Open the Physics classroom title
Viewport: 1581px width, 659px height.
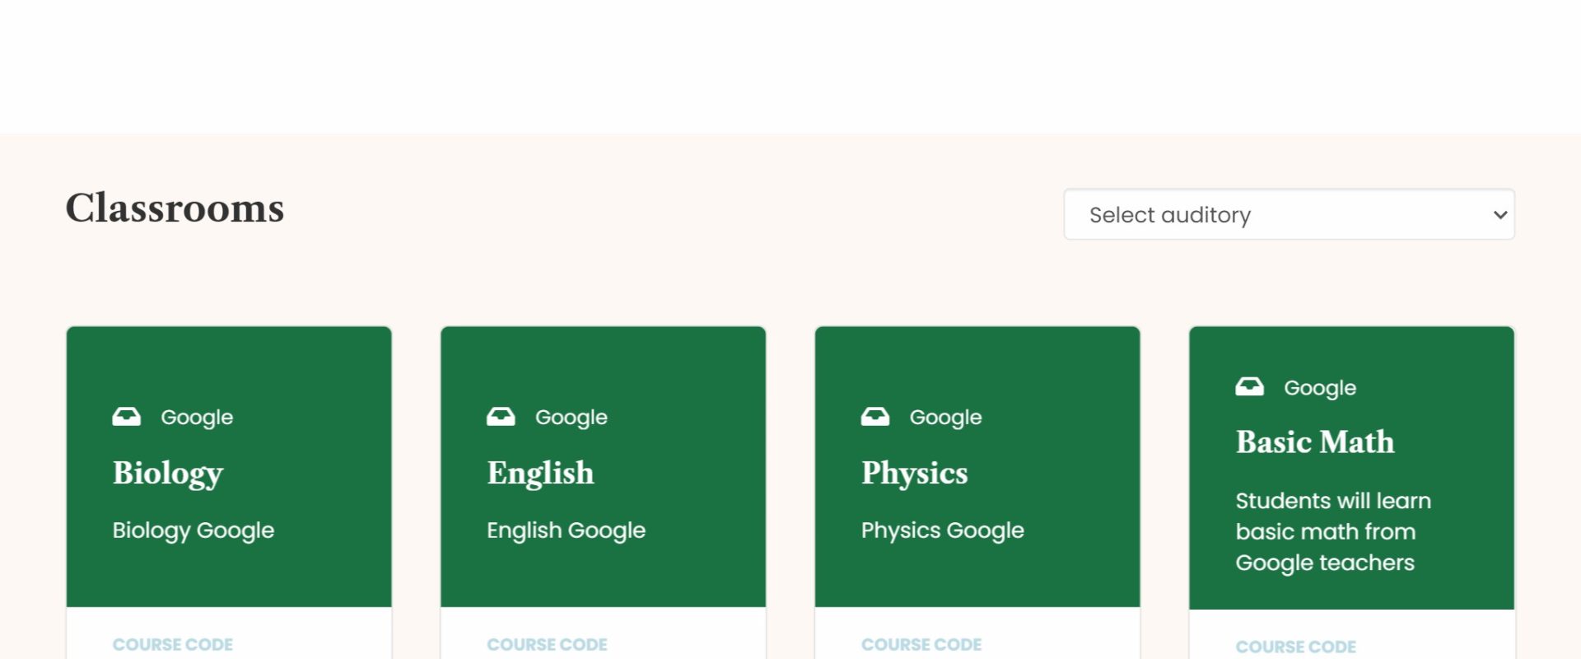click(914, 473)
